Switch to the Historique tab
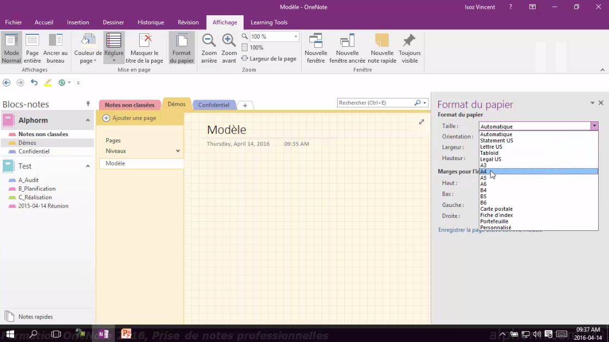The width and height of the screenshot is (609, 342). [151, 22]
